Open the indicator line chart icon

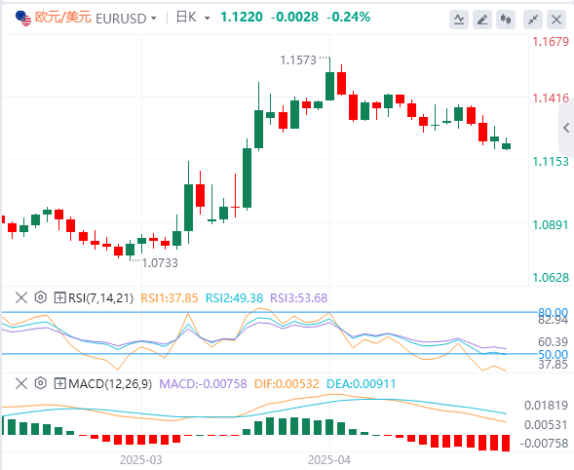point(459,20)
